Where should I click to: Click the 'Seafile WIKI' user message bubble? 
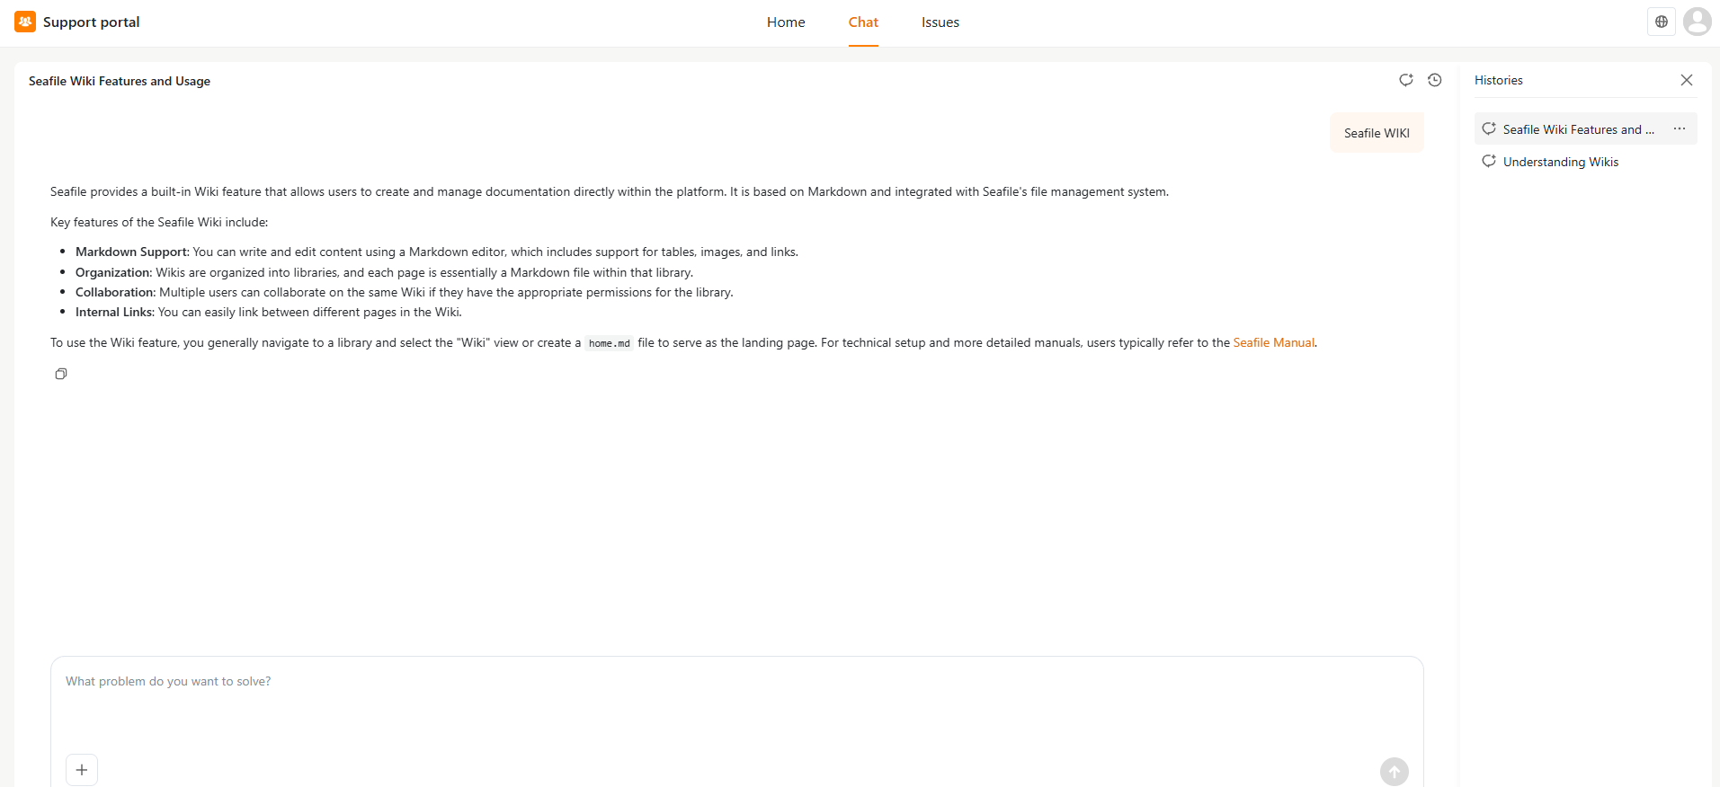[1377, 133]
